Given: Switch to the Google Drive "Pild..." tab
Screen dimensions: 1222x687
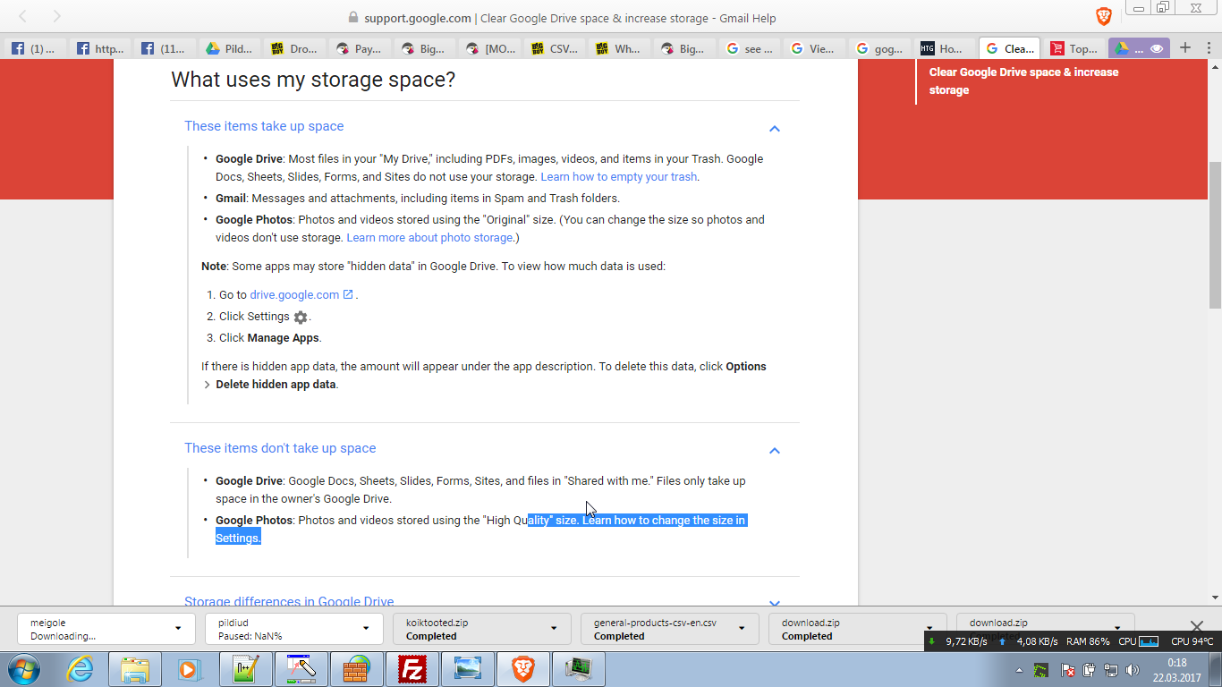Looking at the screenshot, I should coord(230,48).
